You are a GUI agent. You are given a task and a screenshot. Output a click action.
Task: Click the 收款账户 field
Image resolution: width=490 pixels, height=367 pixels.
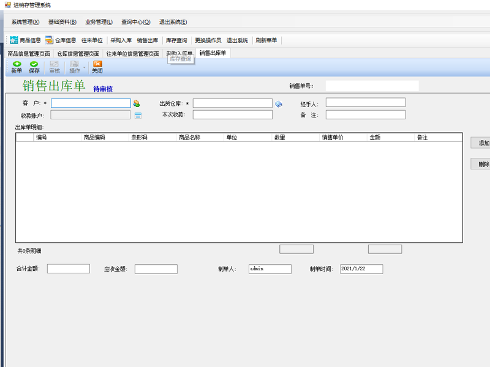[91, 115]
